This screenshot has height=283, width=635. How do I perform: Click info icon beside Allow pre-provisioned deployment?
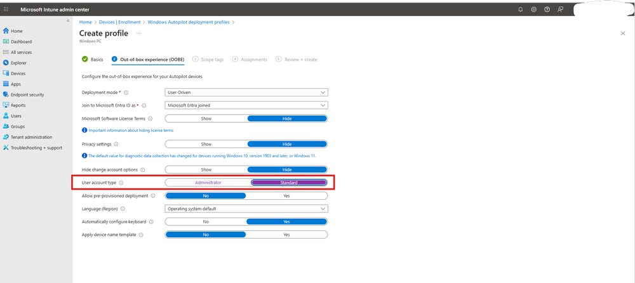[152, 196]
